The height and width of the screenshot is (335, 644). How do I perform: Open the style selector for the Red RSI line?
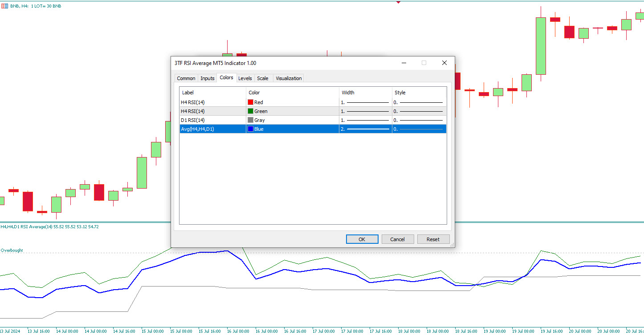(419, 102)
